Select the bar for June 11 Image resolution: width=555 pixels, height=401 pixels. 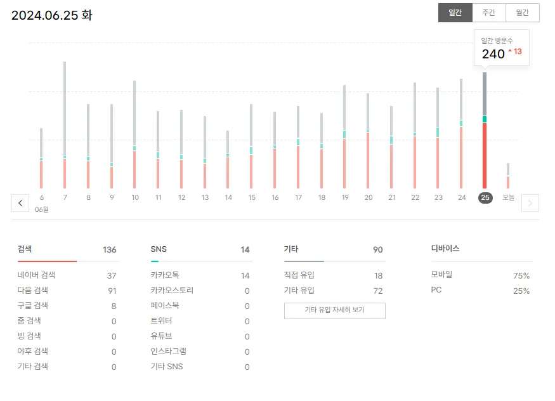tap(158, 150)
